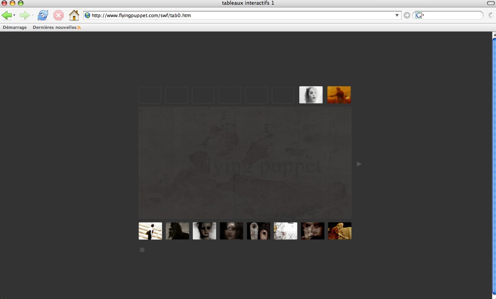
Task: Click the flying puppet main tableau image
Action: (x=245, y=163)
